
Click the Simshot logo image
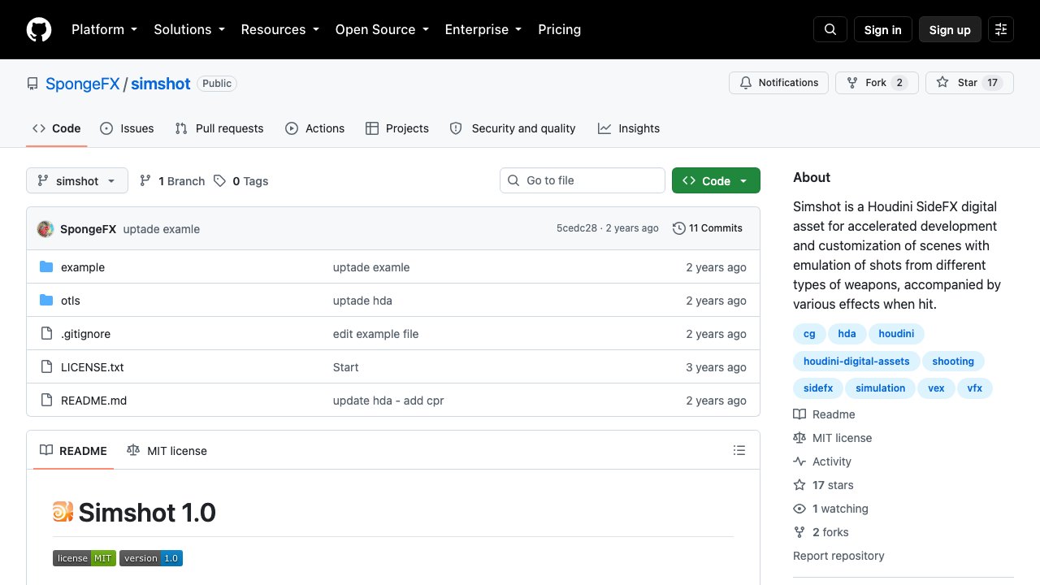pyautogui.click(x=63, y=512)
